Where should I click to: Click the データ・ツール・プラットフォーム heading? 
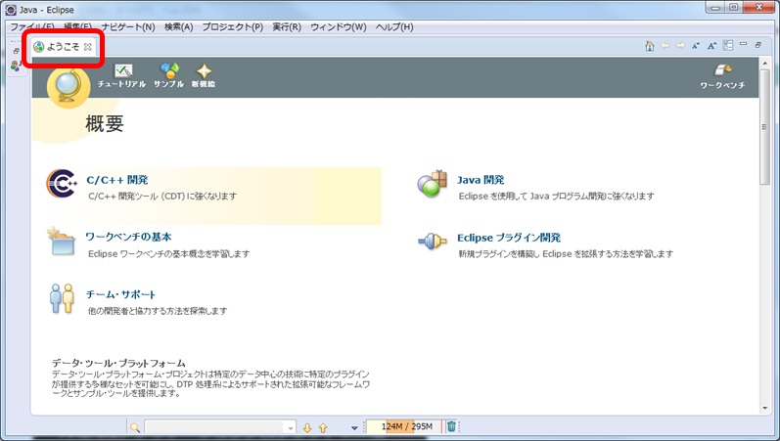tap(118, 363)
